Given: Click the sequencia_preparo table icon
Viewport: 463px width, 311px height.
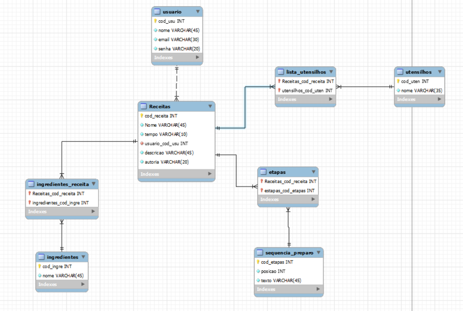Looking at the screenshot, I should [260, 253].
